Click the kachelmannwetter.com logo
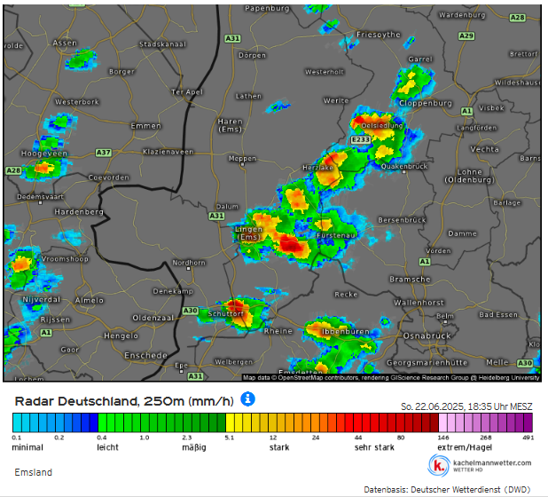Viewport: 548px width, 497px height. (480, 466)
